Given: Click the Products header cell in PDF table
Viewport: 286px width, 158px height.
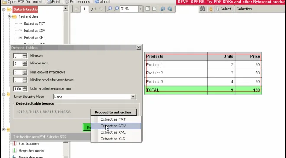Looking at the screenshot, I should (x=176, y=56).
